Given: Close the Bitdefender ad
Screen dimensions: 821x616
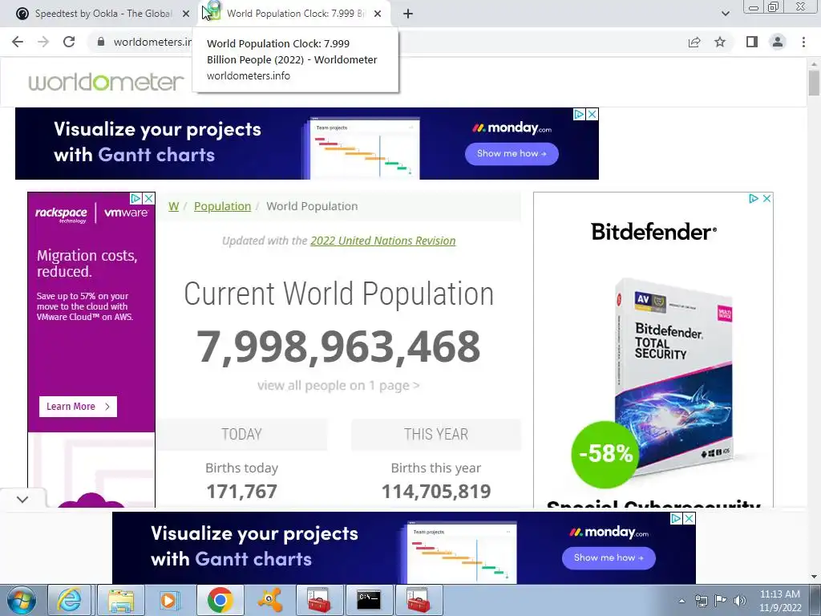Looking at the screenshot, I should coord(766,199).
